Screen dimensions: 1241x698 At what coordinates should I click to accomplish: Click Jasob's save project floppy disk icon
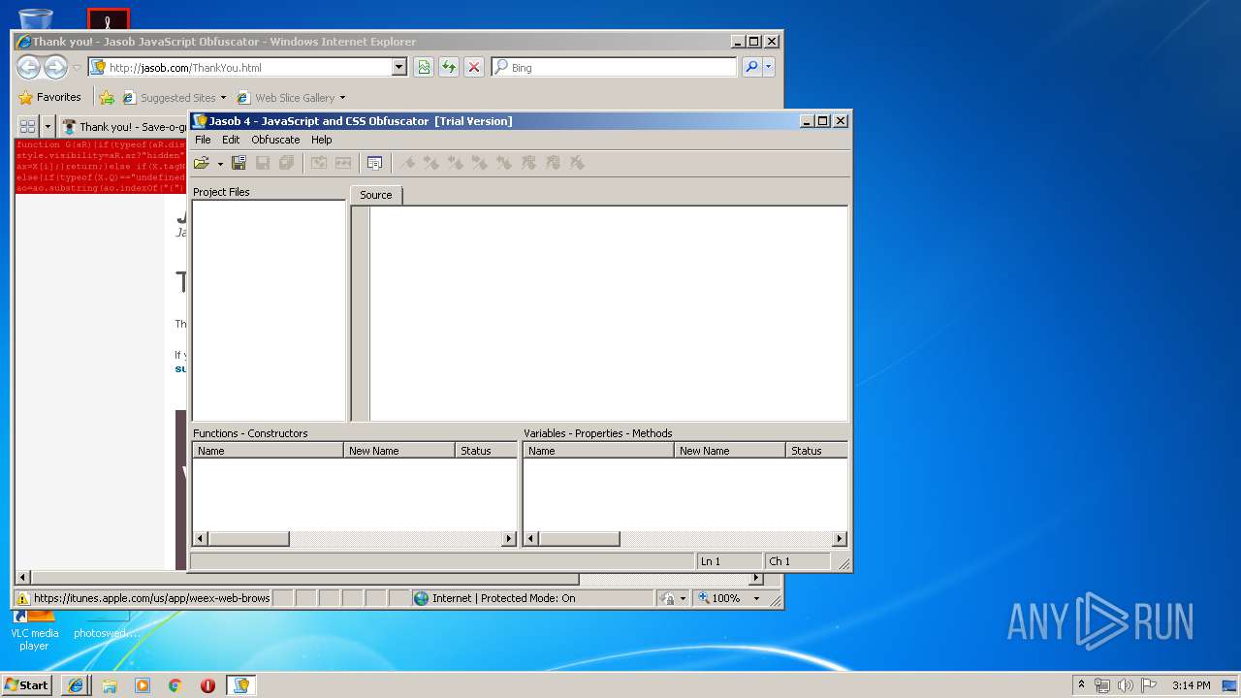pyautogui.click(x=239, y=163)
